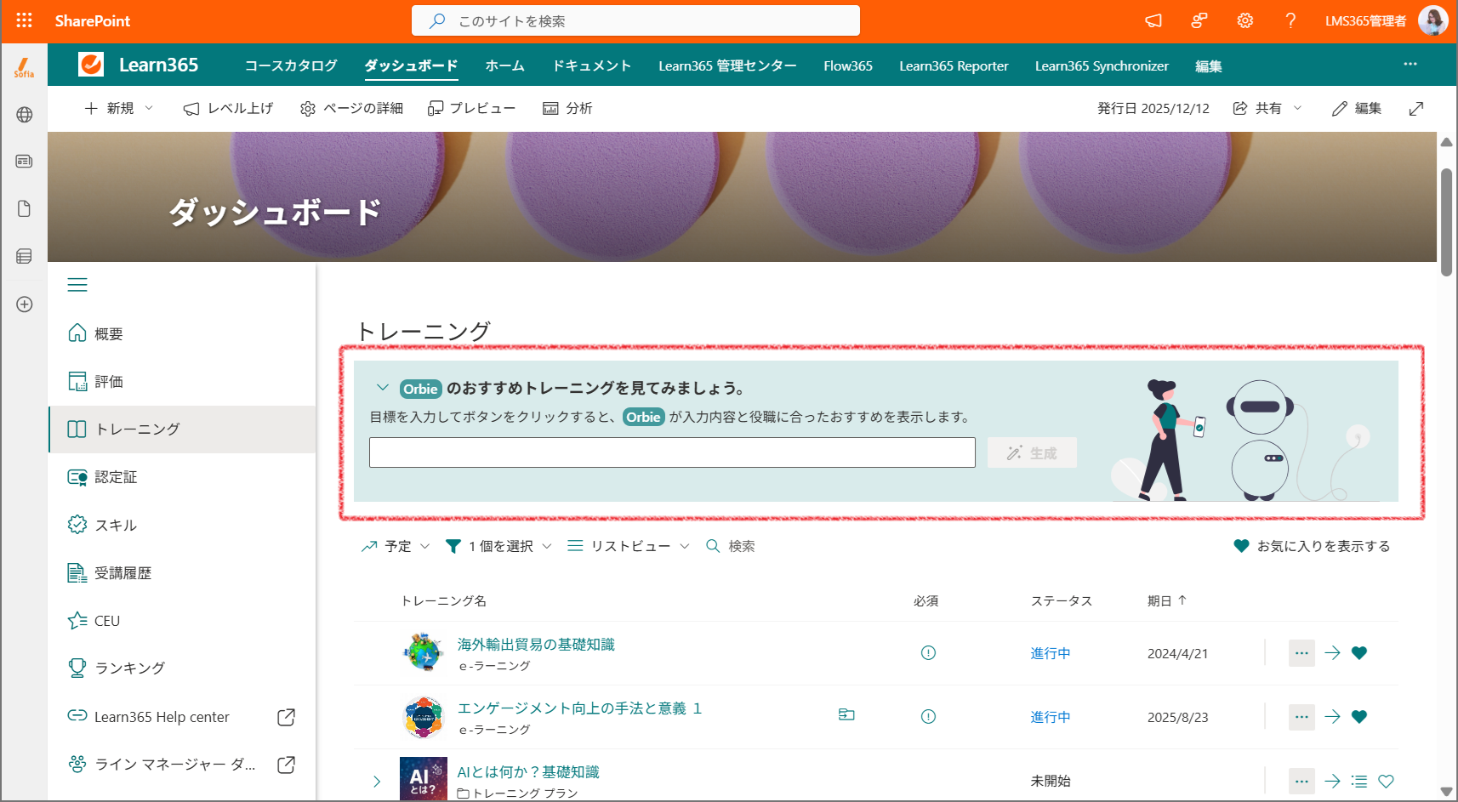Collapse the Orbie recommendation panel chevron
This screenshot has height=802, width=1458.
[383, 387]
